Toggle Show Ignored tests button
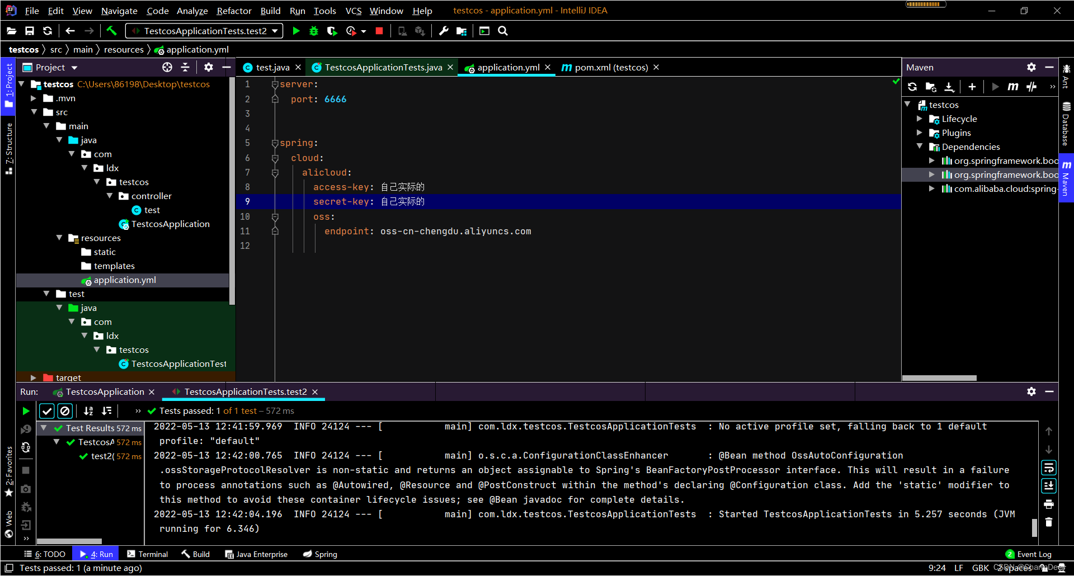 click(x=65, y=411)
